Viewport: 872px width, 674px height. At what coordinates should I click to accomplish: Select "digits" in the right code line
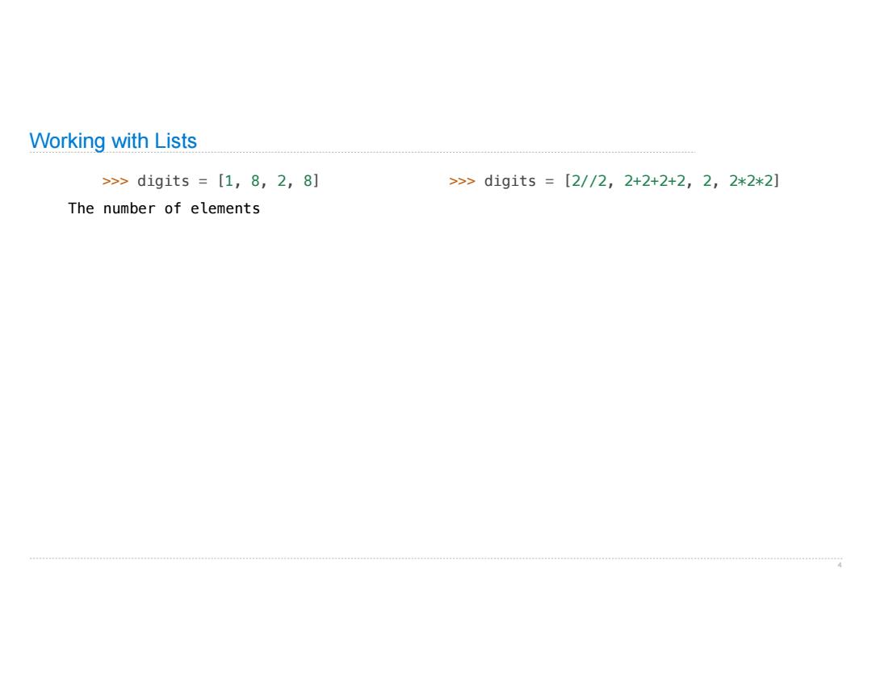coord(510,182)
